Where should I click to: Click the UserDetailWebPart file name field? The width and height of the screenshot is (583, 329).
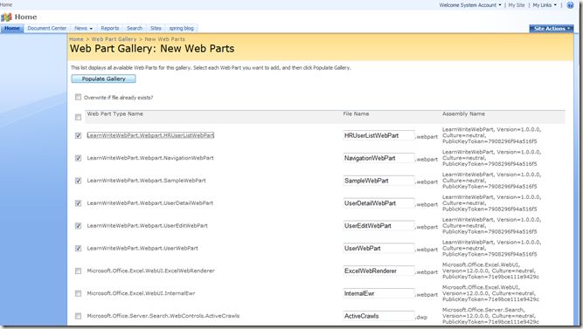[x=378, y=203]
